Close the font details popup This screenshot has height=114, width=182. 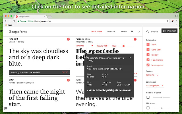(130, 58)
